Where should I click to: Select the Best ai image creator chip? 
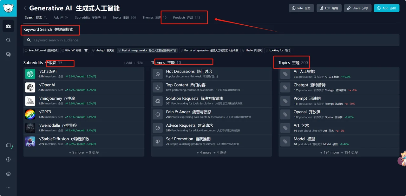pyautogui.click(x=147, y=50)
